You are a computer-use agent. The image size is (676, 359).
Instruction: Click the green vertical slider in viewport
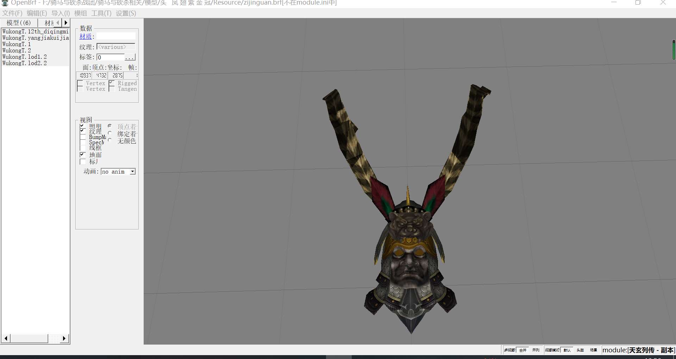pos(674,50)
